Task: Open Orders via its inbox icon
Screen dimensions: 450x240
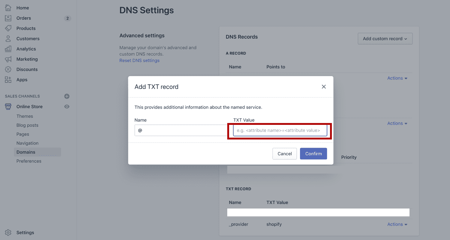Action: coord(8,18)
